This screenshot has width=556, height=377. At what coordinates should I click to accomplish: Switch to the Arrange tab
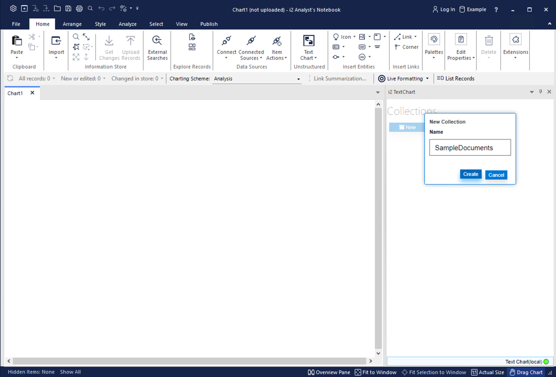point(72,24)
